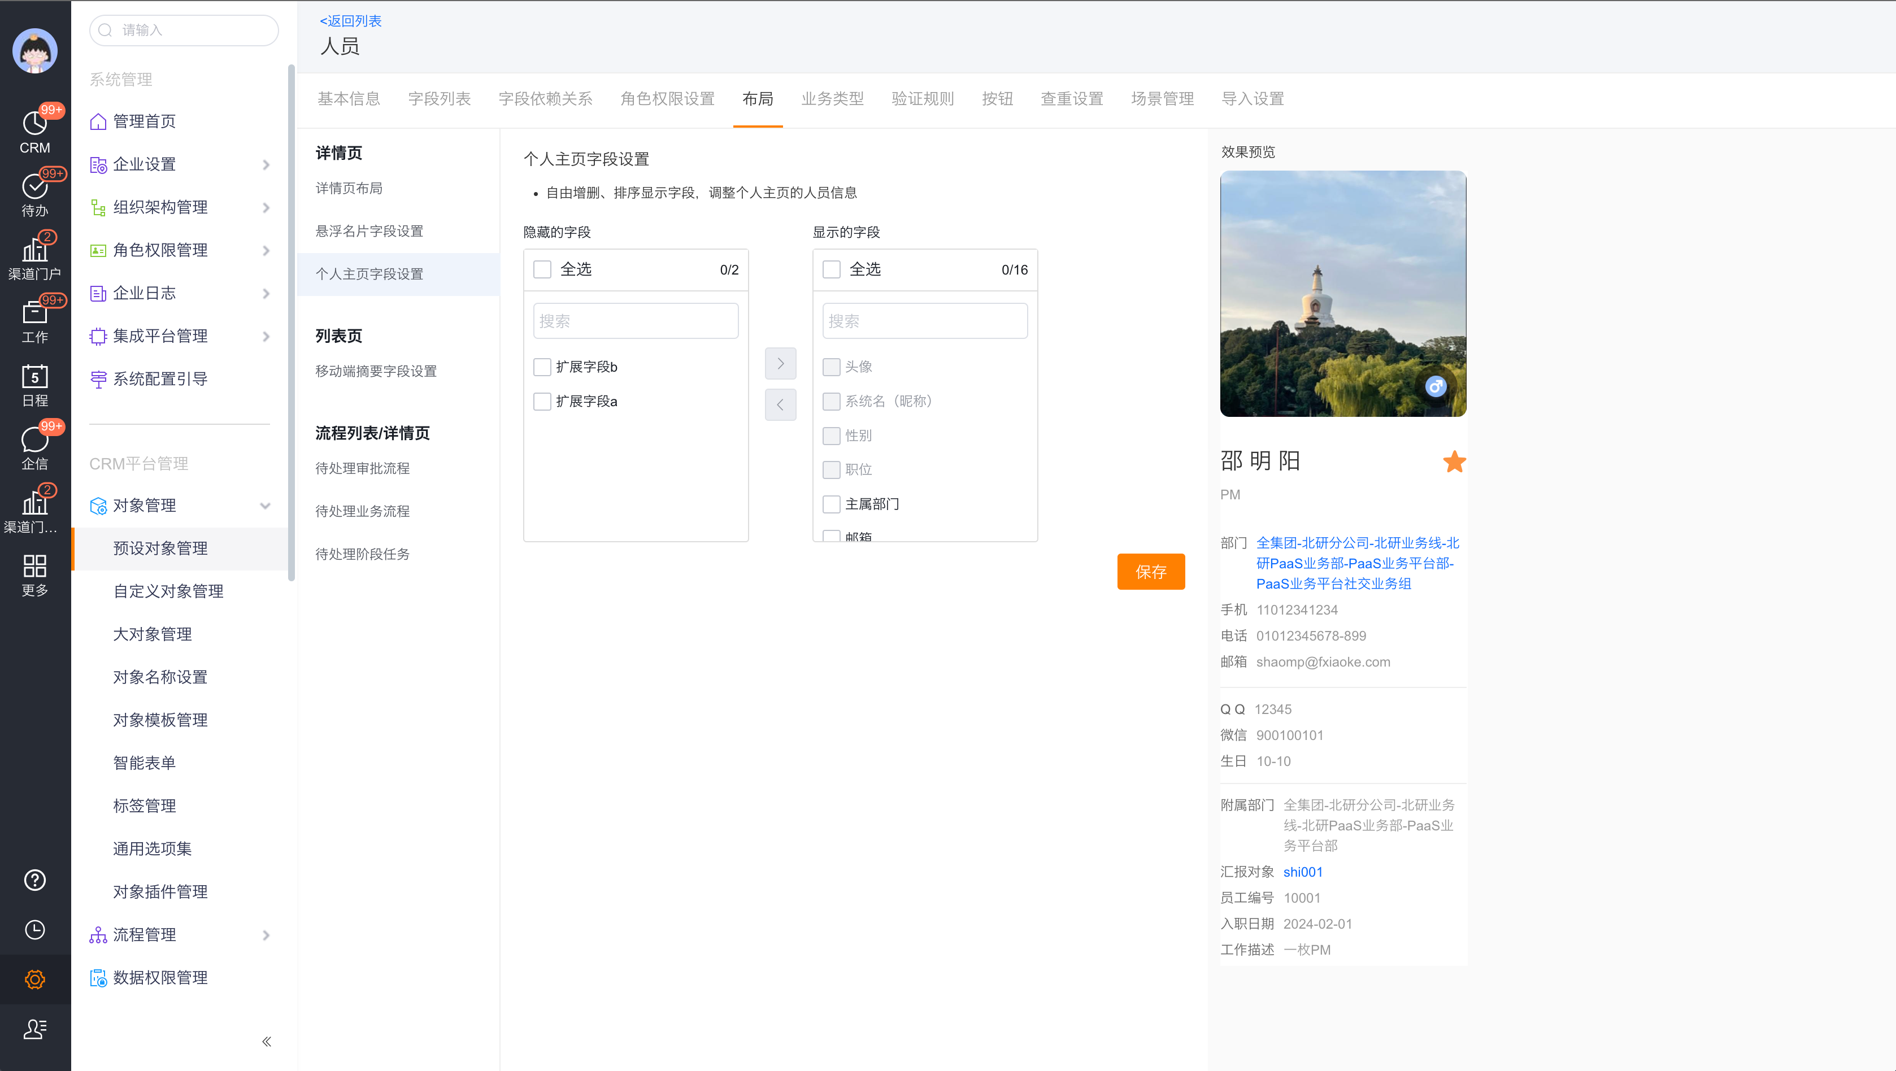Expand the 组织架构管理 menu item
This screenshot has height=1071, width=1896.
tap(160, 207)
